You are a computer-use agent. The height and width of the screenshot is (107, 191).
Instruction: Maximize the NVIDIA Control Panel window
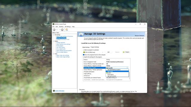tap(140, 24)
